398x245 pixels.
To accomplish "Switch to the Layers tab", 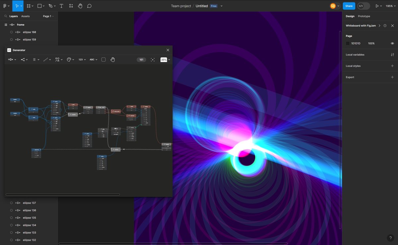I will (14, 16).
